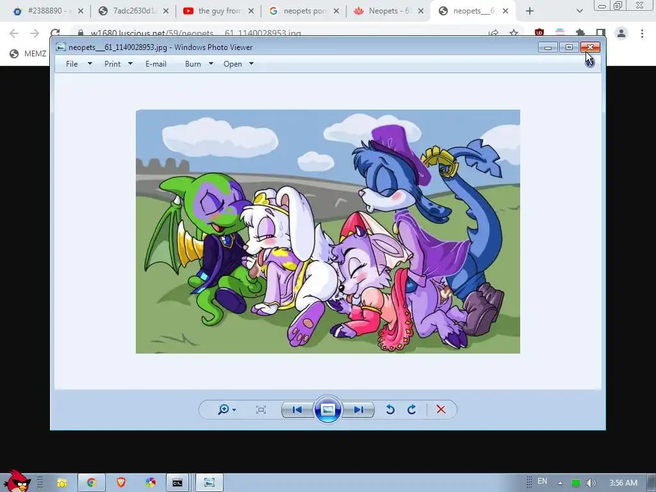Open the Angry Birds Start button
The width and height of the screenshot is (656, 492).
(17, 481)
